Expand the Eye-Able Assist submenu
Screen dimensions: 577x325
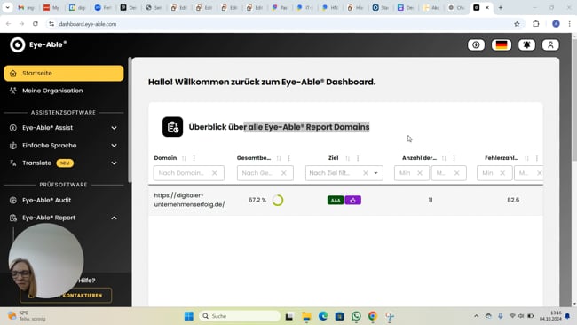pos(115,128)
